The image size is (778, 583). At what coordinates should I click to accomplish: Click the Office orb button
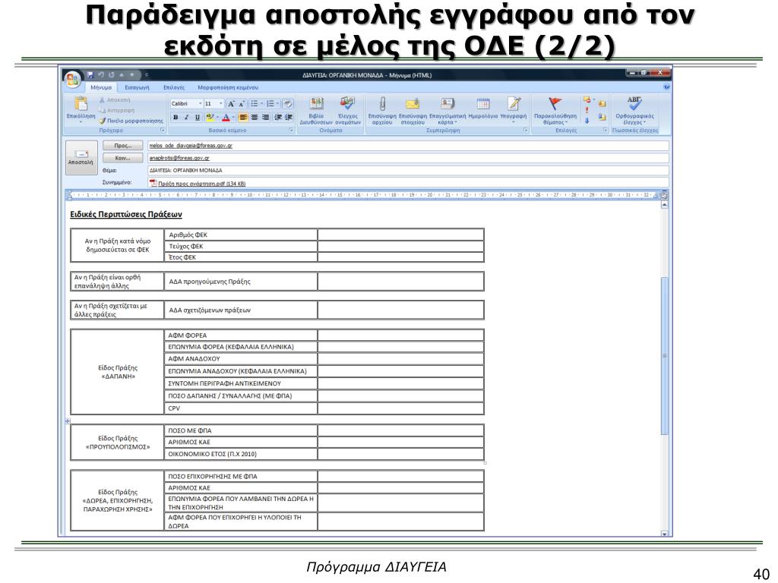coord(72,79)
